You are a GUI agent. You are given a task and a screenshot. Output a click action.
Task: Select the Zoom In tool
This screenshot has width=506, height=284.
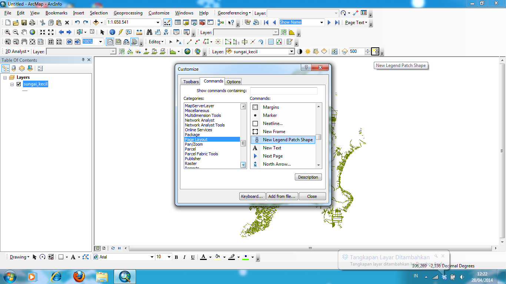(7, 32)
